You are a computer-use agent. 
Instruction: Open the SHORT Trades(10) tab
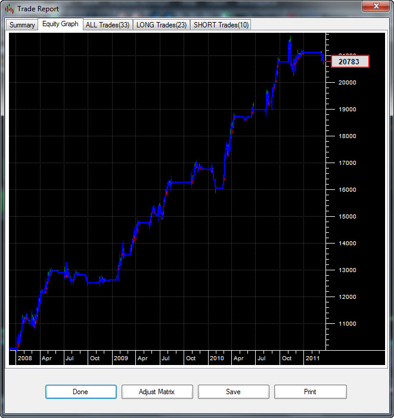pyautogui.click(x=221, y=25)
